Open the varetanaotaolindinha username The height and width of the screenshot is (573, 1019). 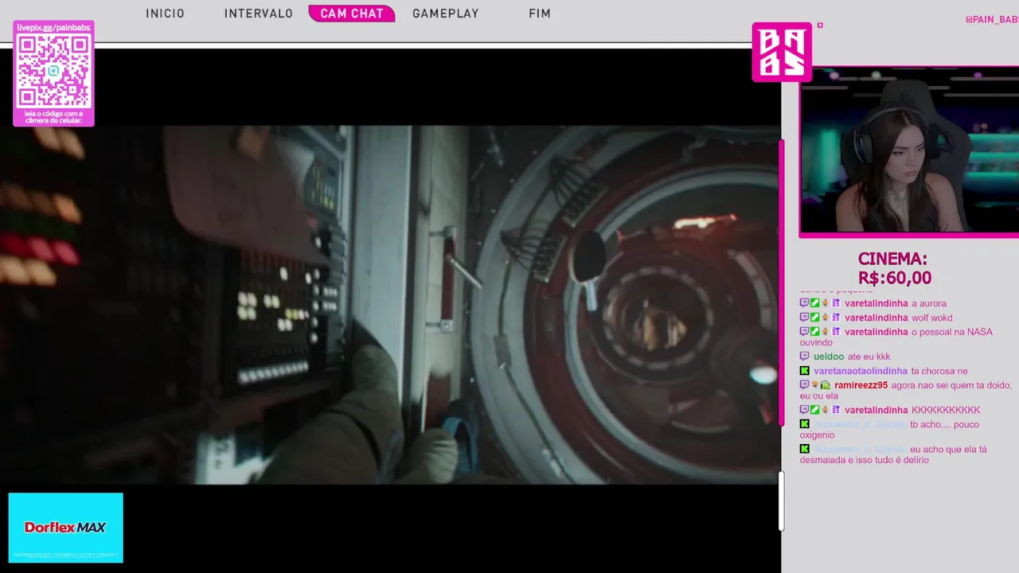pos(861,371)
